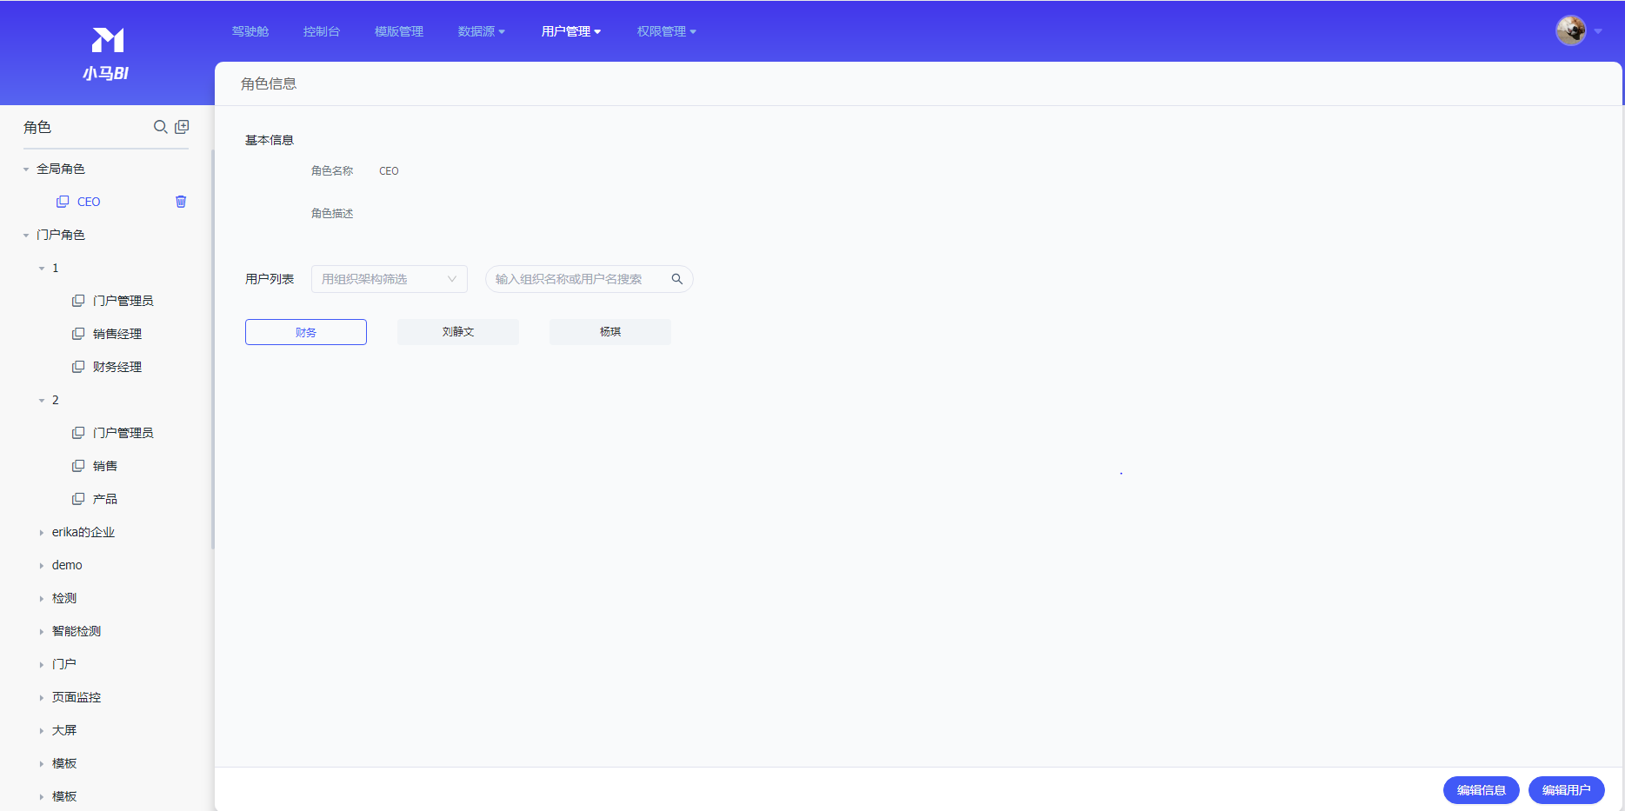1625x811 pixels.
Task: Click the icon beside 财务经理 role
Action: pos(78,367)
